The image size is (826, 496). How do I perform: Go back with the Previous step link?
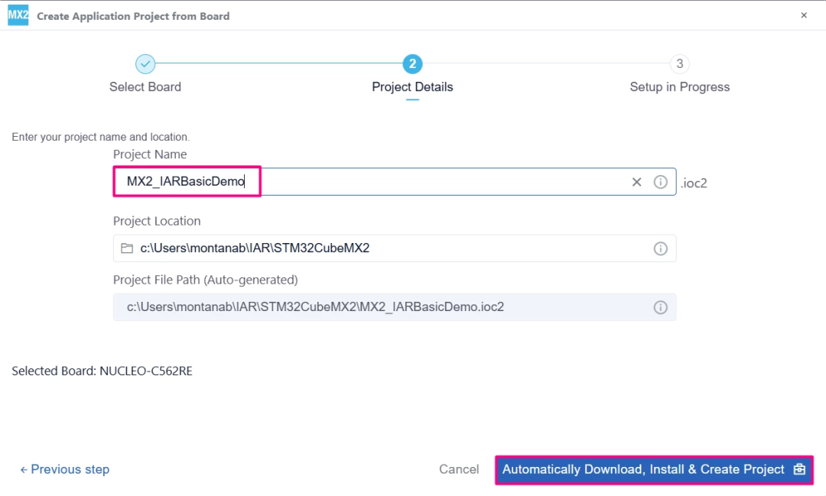point(65,469)
